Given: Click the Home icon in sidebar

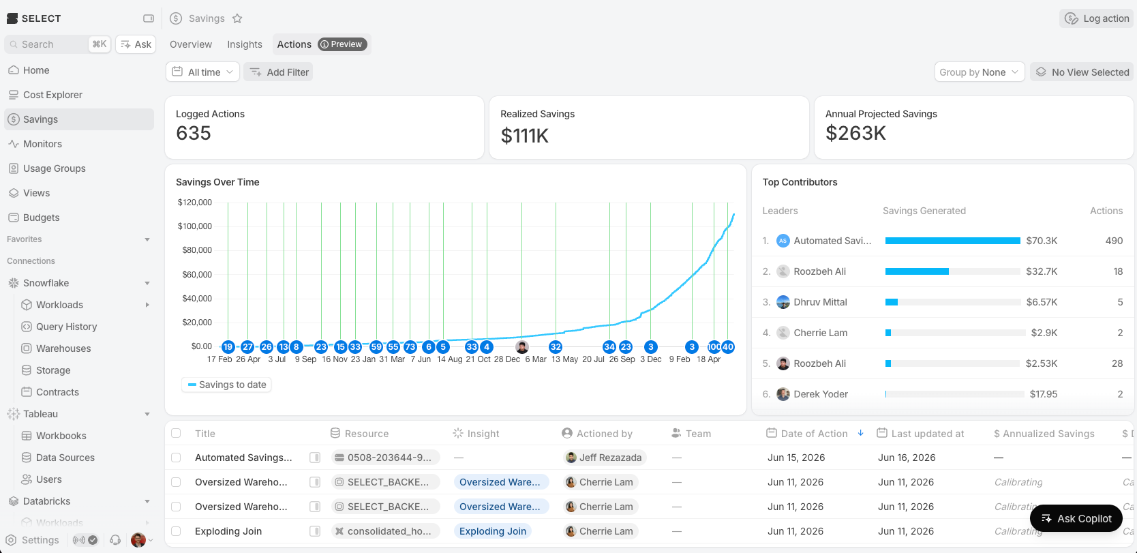Looking at the screenshot, I should (13, 70).
